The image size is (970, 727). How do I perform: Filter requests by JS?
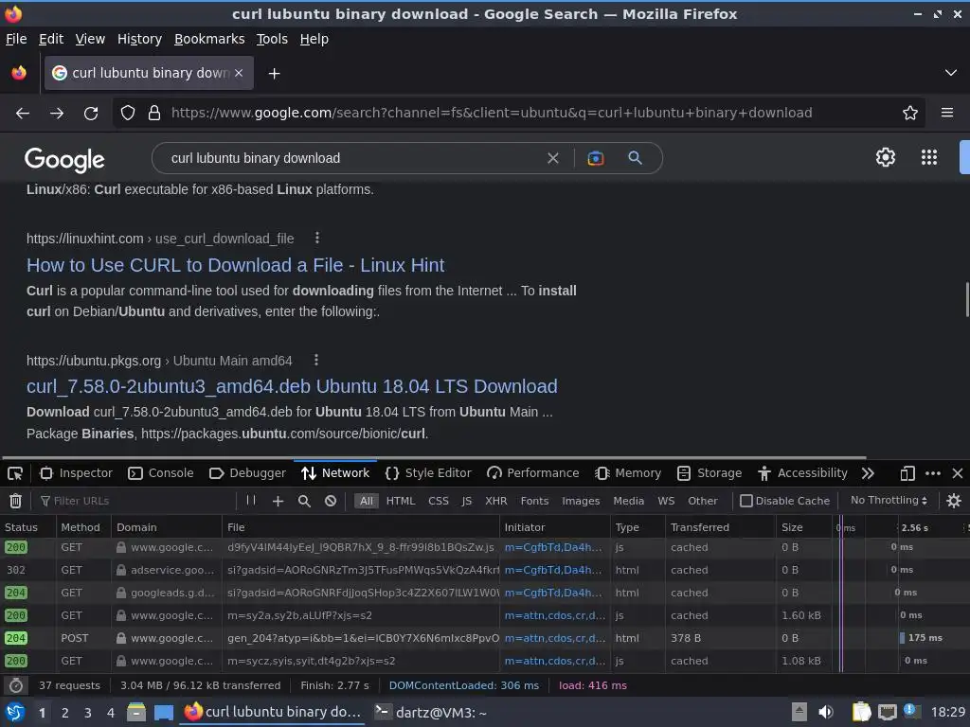click(x=466, y=501)
